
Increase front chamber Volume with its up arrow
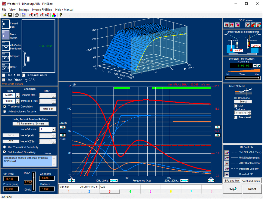click(18, 94)
